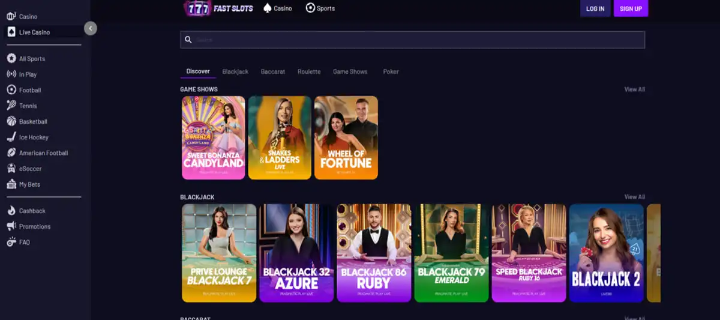Open the Blackjack 32 Azure table
The width and height of the screenshot is (720, 320).
tap(296, 253)
